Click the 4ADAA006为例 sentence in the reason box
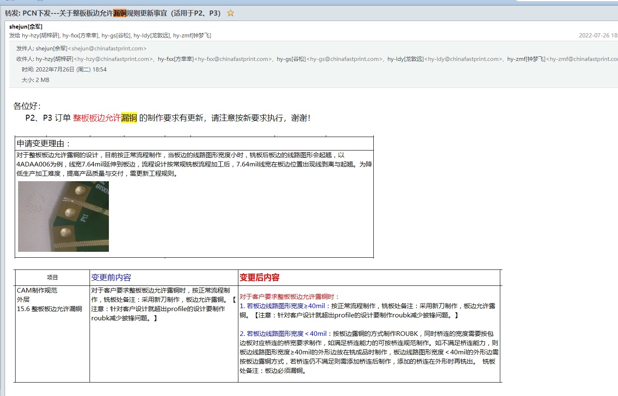This screenshot has height=396, width=618. 194,164
